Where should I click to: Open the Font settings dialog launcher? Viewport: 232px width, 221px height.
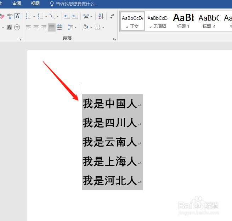click(x=20, y=39)
